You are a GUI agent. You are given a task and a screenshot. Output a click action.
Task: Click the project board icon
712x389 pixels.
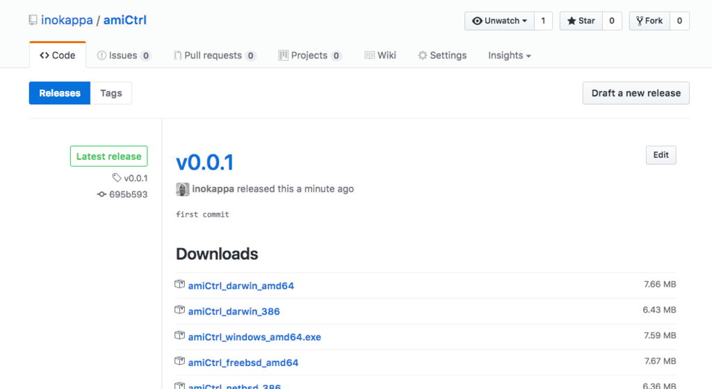tap(284, 56)
